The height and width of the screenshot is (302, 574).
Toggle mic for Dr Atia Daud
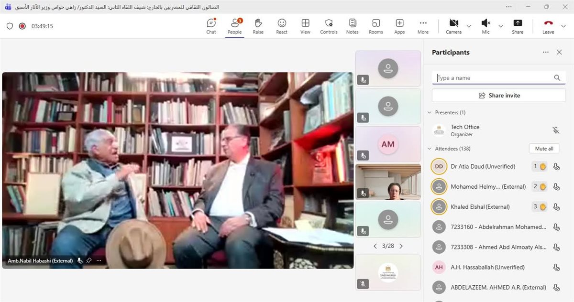tap(556, 167)
